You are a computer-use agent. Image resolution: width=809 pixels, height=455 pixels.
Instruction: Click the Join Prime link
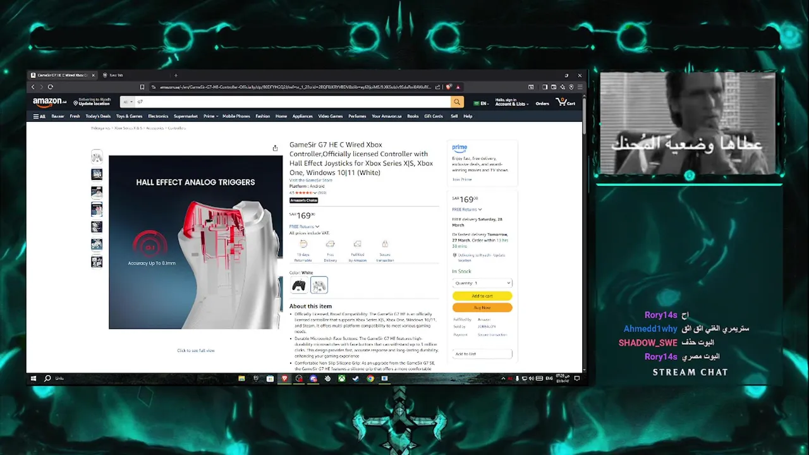tap(462, 179)
